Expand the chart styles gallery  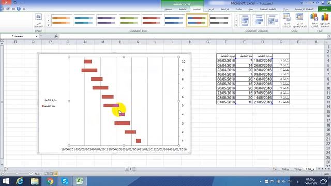tap(48, 25)
